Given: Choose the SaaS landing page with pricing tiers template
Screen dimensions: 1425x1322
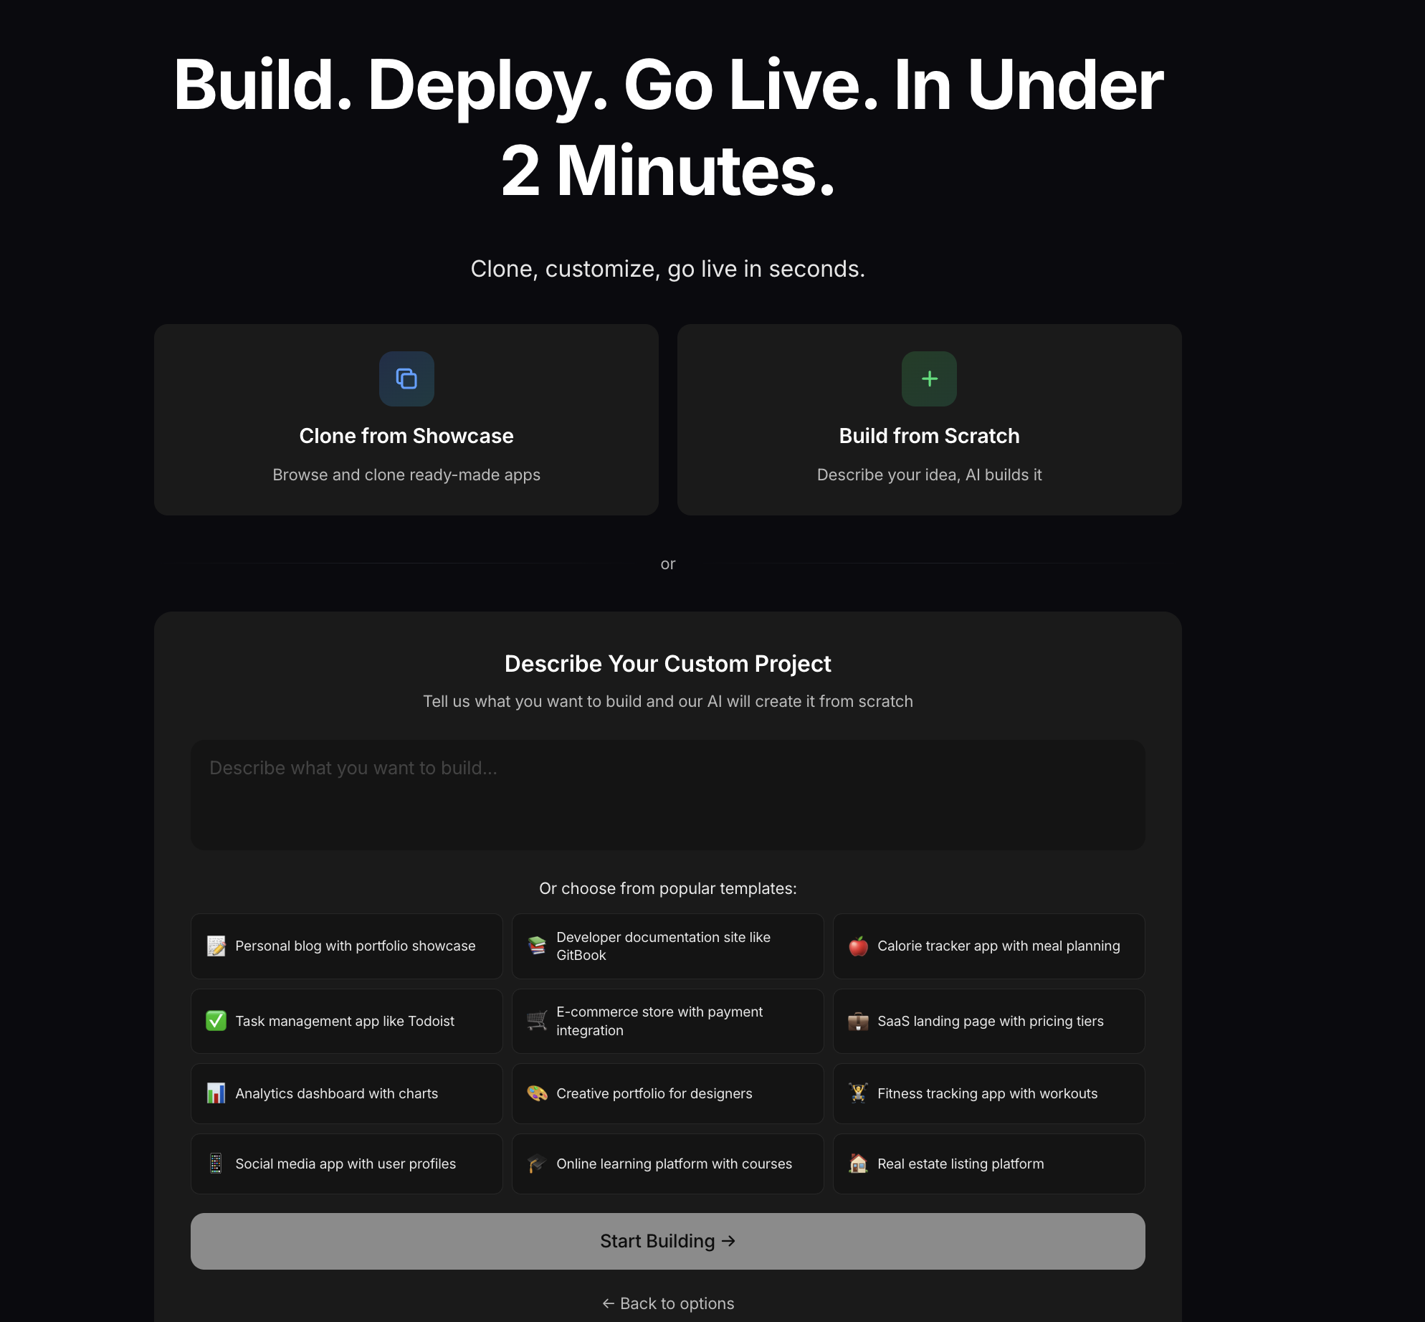Looking at the screenshot, I should [988, 1021].
